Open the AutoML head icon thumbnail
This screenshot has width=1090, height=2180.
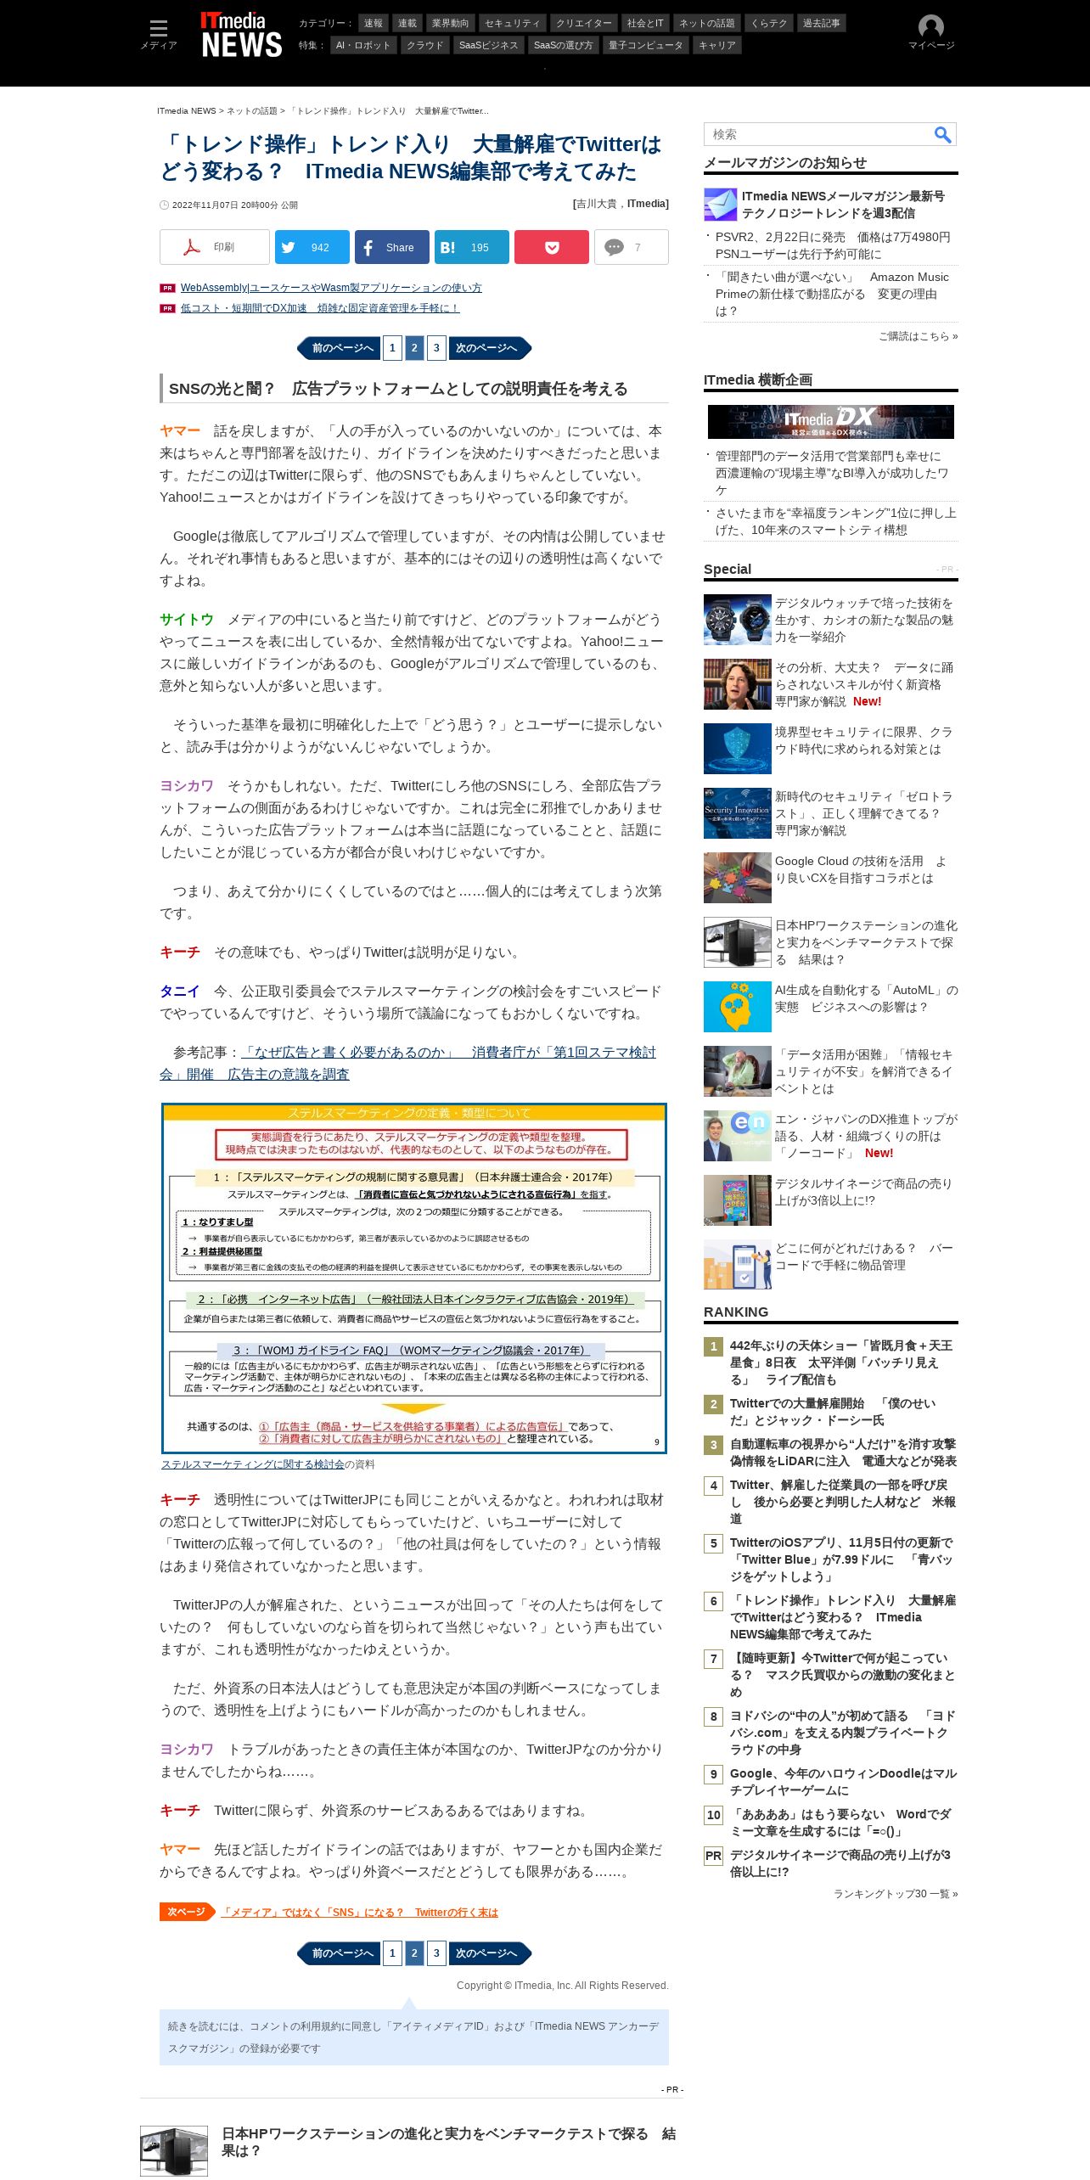[x=738, y=1007]
